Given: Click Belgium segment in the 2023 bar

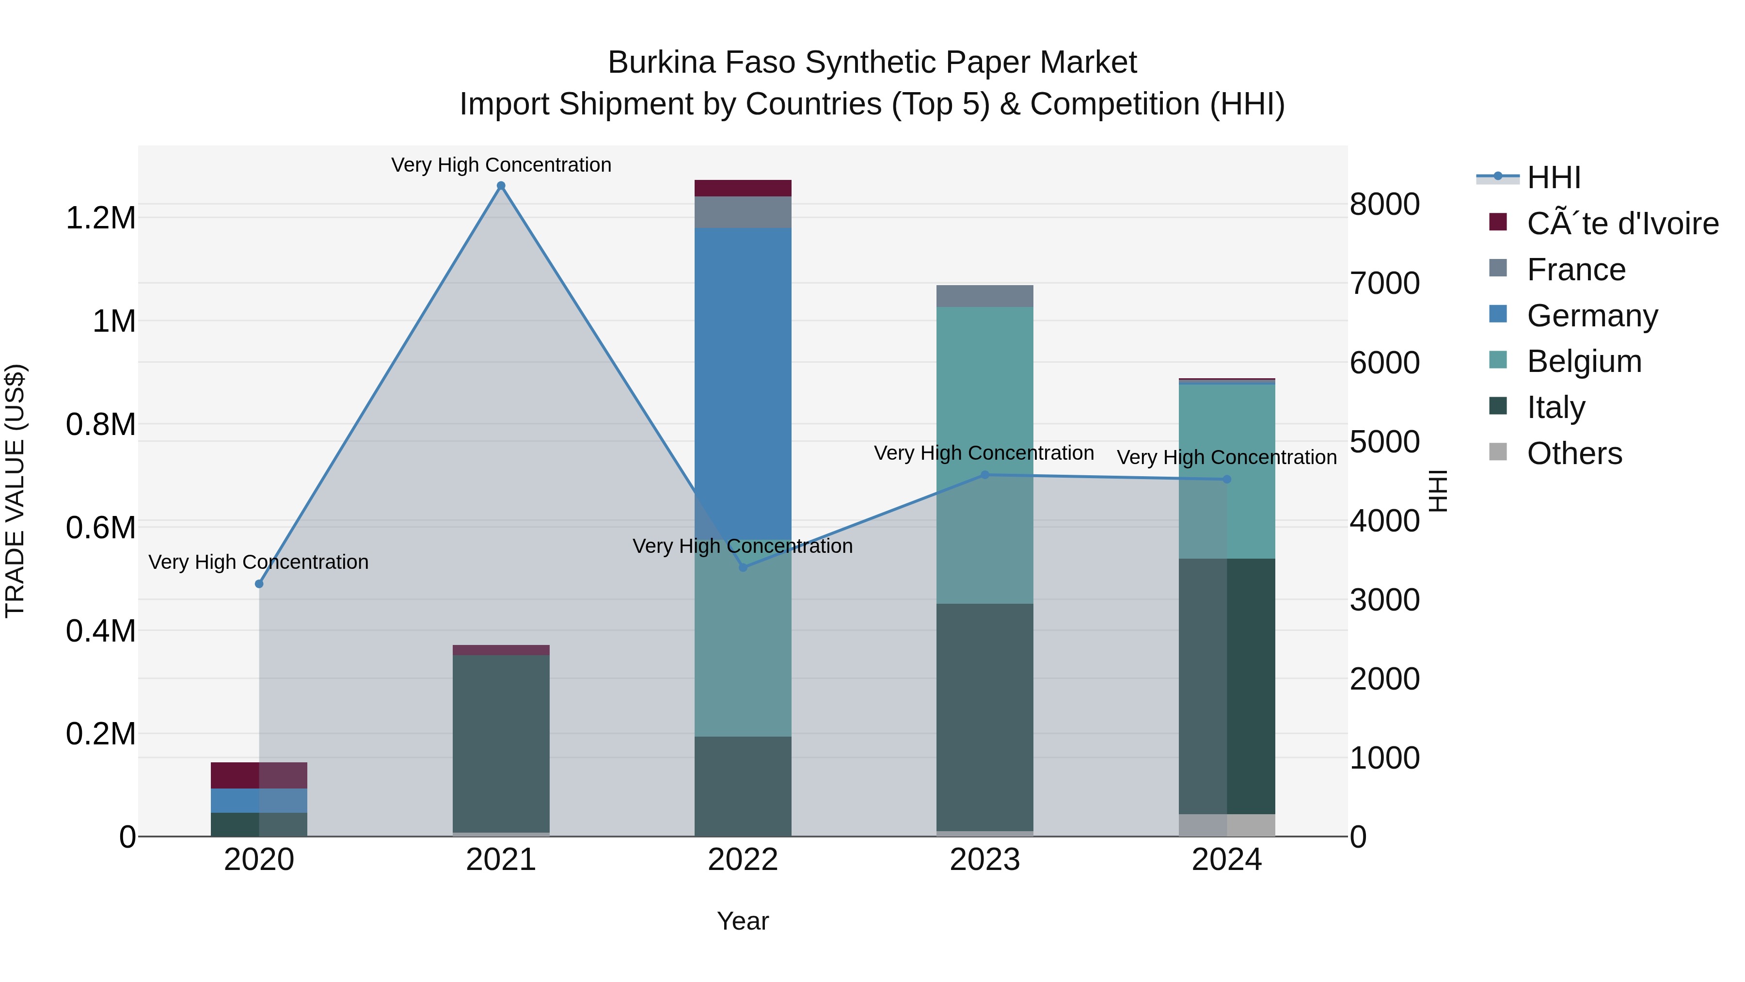Looking at the screenshot, I should pos(985,455).
